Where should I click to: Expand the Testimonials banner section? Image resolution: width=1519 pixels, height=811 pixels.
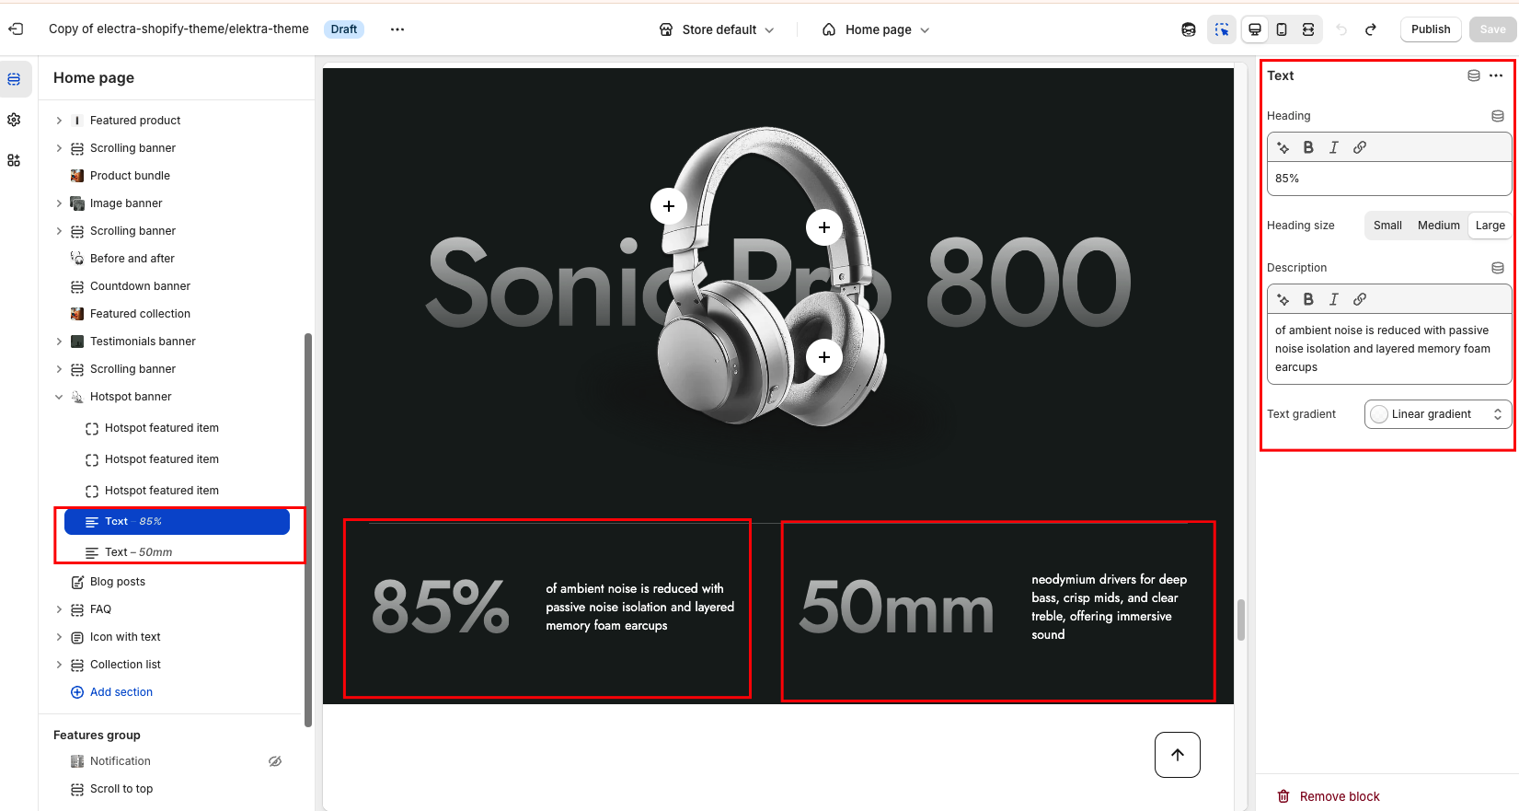pyautogui.click(x=59, y=342)
